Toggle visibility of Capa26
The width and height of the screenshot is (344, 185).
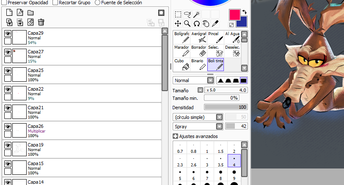pyautogui.click(x=8, y=127)
